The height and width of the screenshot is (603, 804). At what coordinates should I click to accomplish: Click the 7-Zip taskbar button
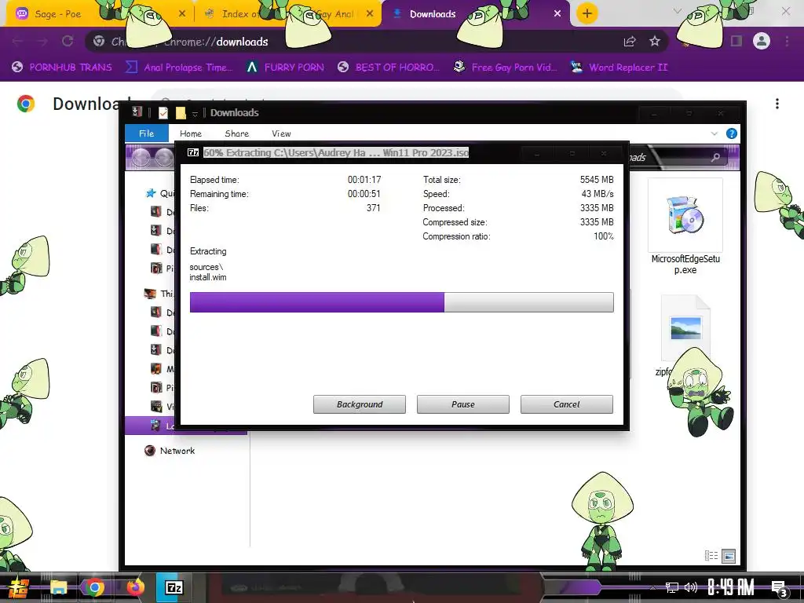point(174,587)
